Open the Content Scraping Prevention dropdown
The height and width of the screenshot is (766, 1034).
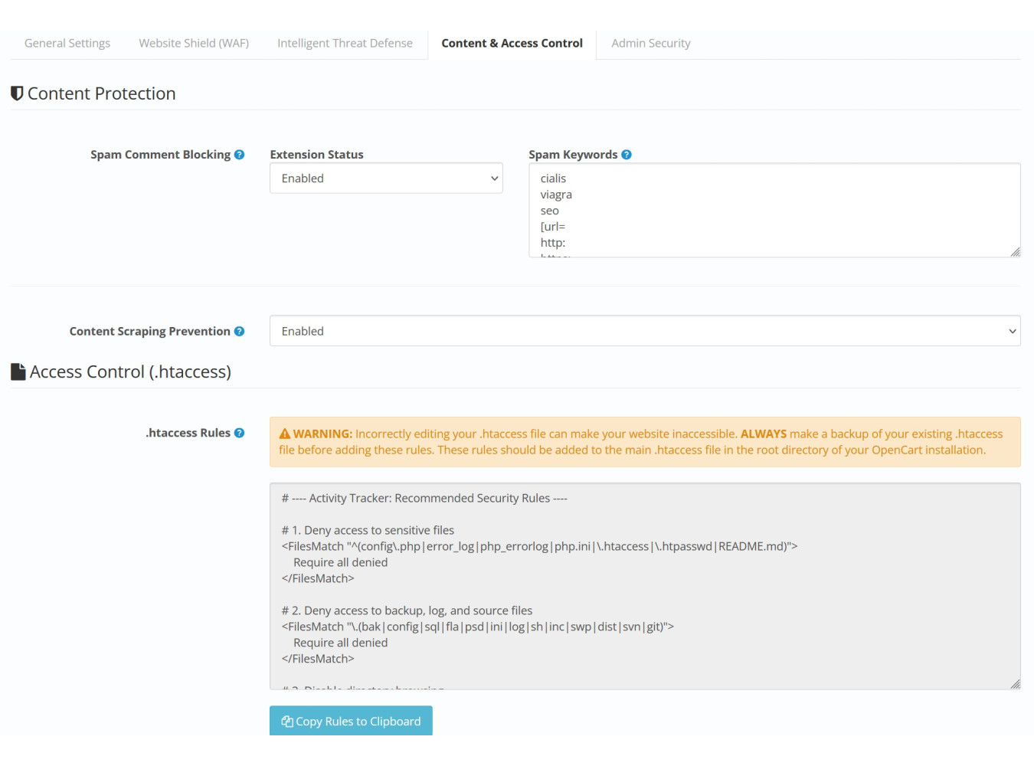[x=644, y=331]
